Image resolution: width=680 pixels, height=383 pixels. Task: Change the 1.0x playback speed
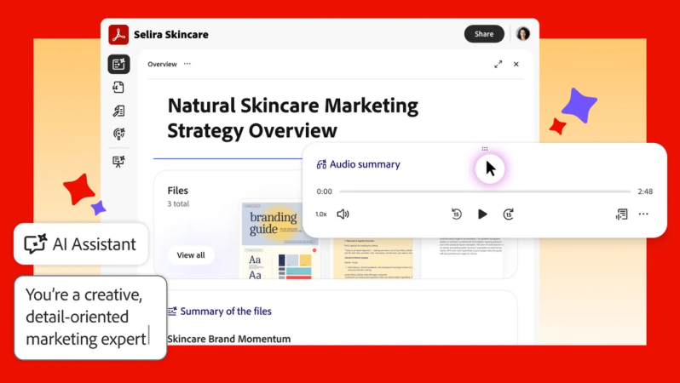(321, 214)
